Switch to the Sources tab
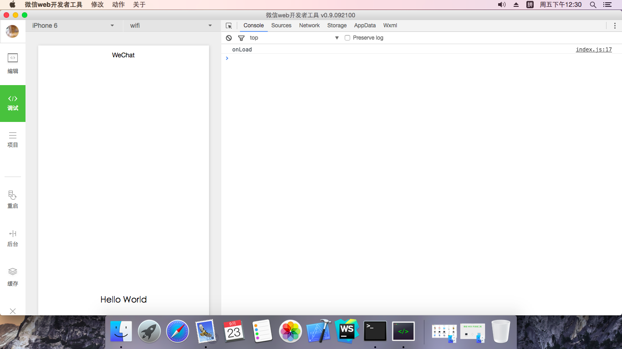Screen dimensions: 622x349 281,25
